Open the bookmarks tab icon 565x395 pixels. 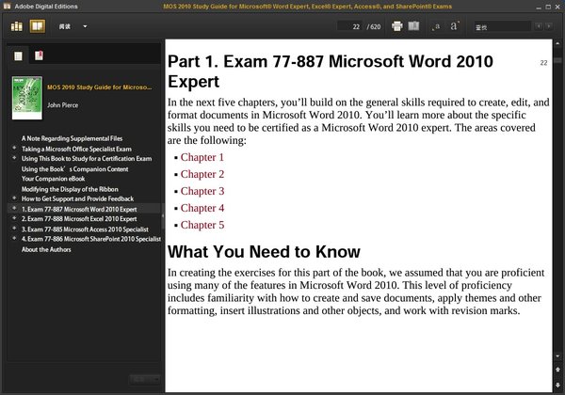[x=39, y=56]
